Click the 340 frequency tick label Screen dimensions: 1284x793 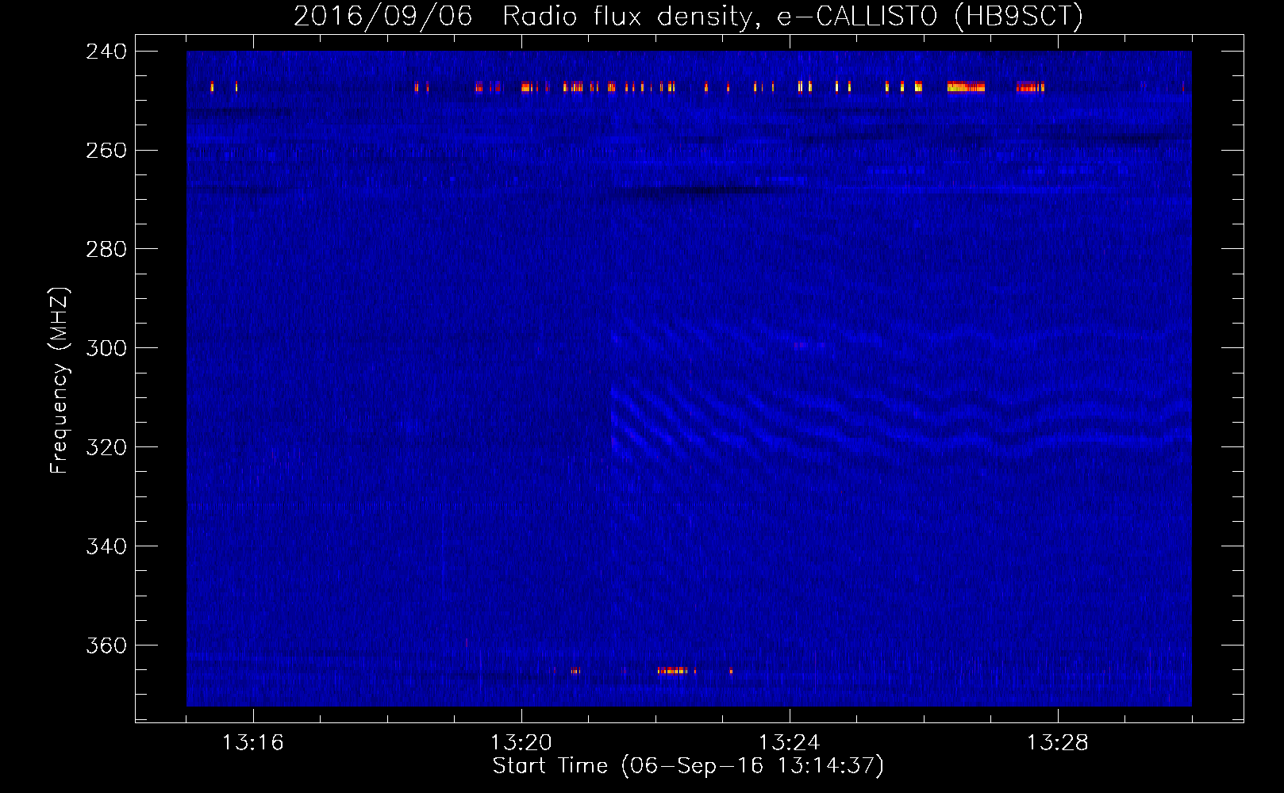pyautogui.click(x=106, y=547)
